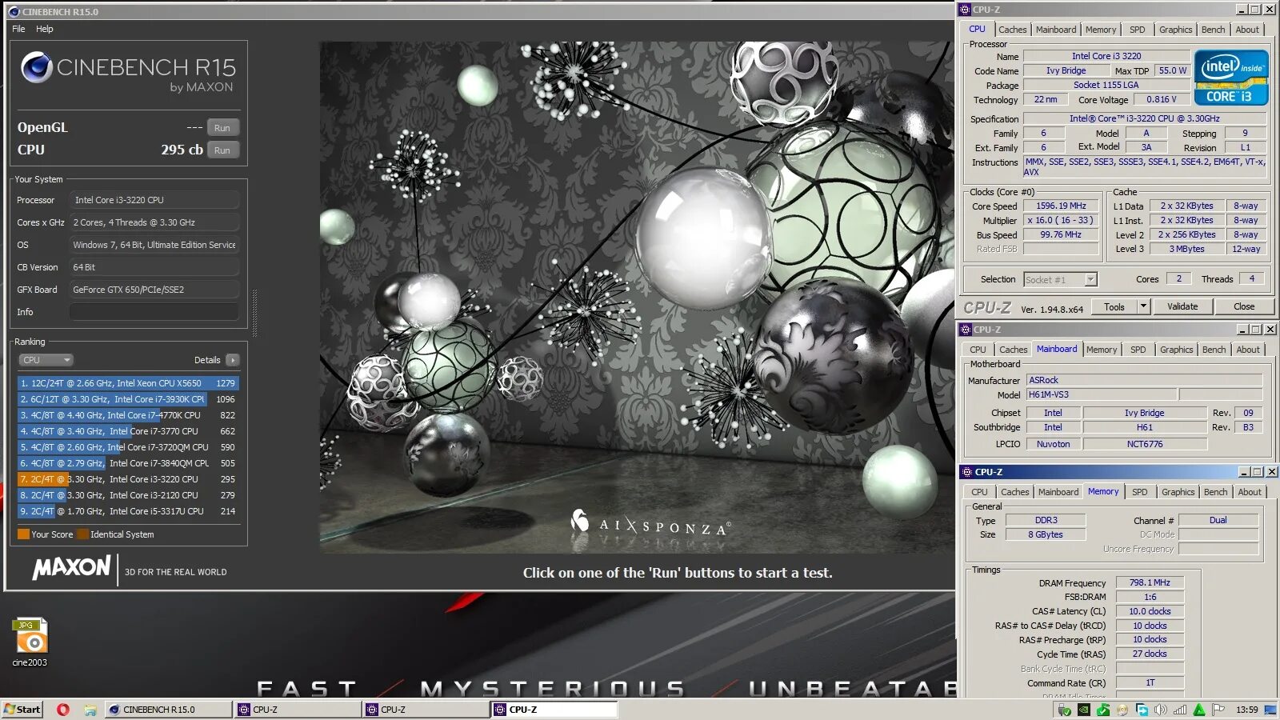Open the Help menu in Cinebench
The image size is (1280, 720).
tap(45, 29)
